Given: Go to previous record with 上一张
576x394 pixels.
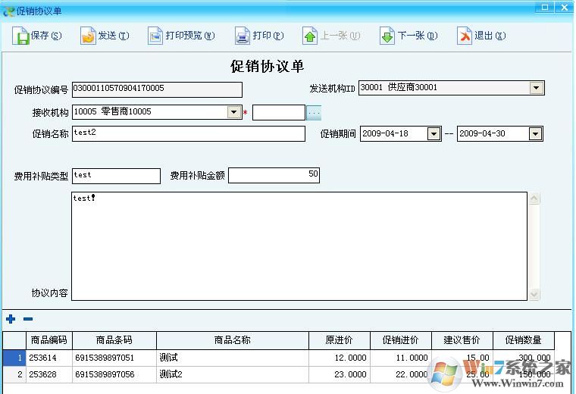Looking at the screenshot, I should point(310,36).
